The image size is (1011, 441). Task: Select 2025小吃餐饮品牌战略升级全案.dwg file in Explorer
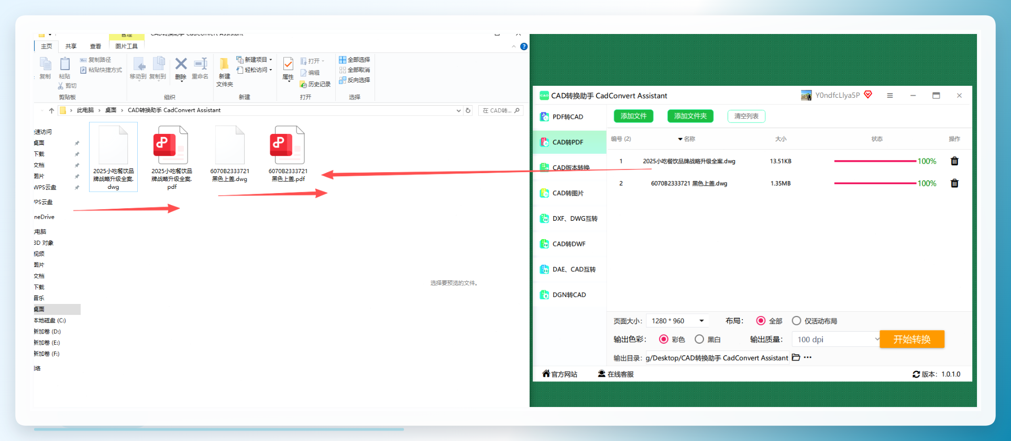coord(114,157)
